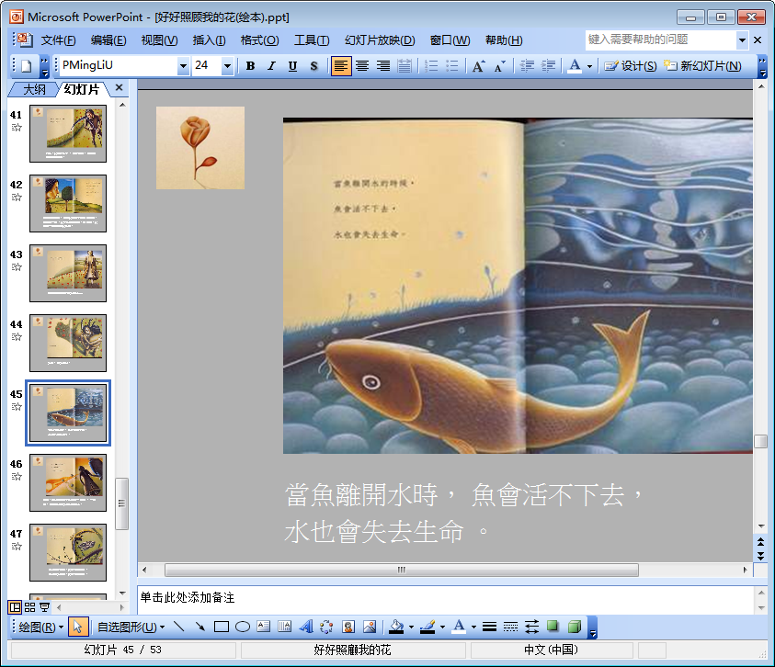The width and height of the screenshot is (775, 667).
Task: Close the slides thumbnail pane
Action: click(x=119, y=87)
